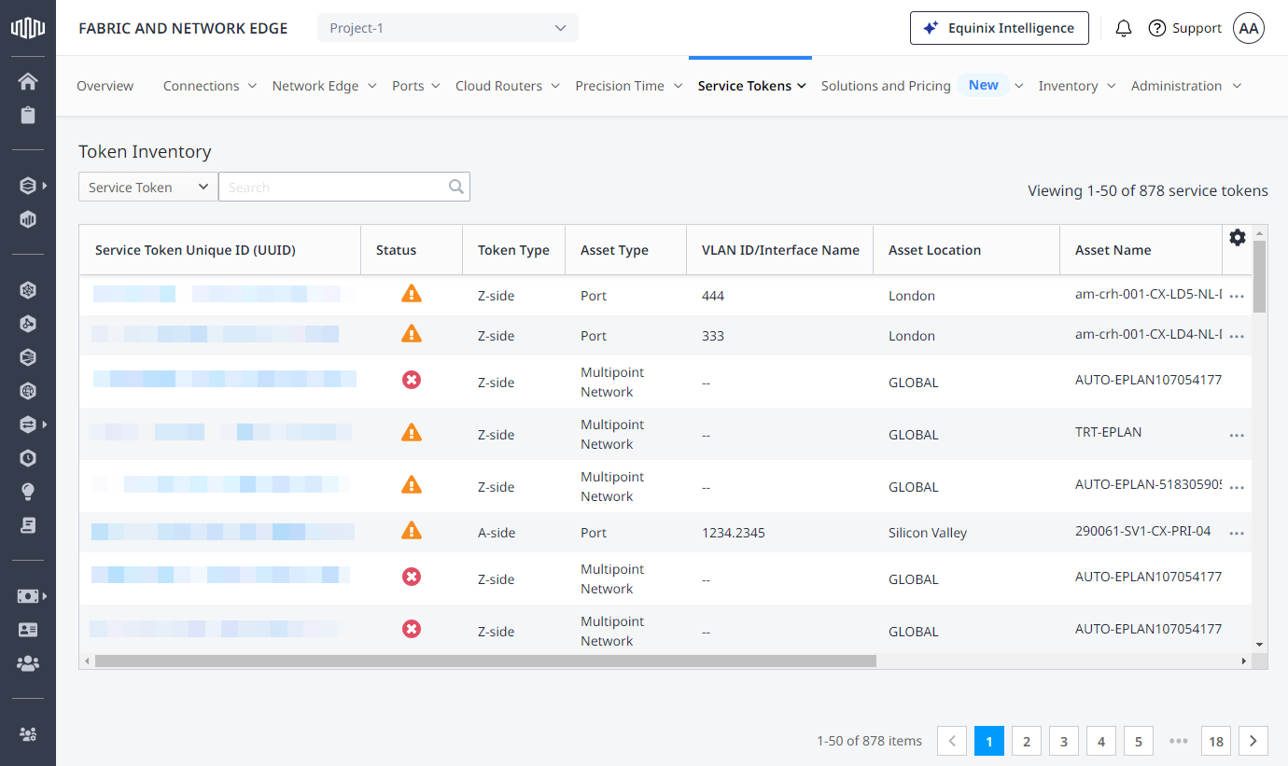Go to page 5

1139,741
